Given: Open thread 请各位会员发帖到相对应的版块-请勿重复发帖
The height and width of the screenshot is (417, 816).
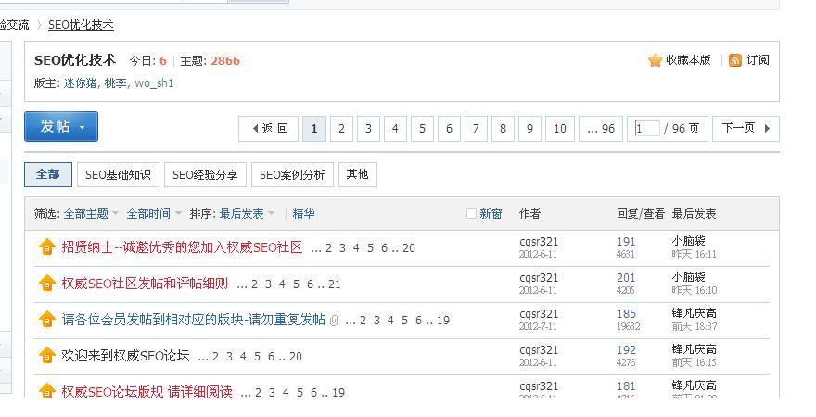Looking at the screenshot, I should point(194,320).
